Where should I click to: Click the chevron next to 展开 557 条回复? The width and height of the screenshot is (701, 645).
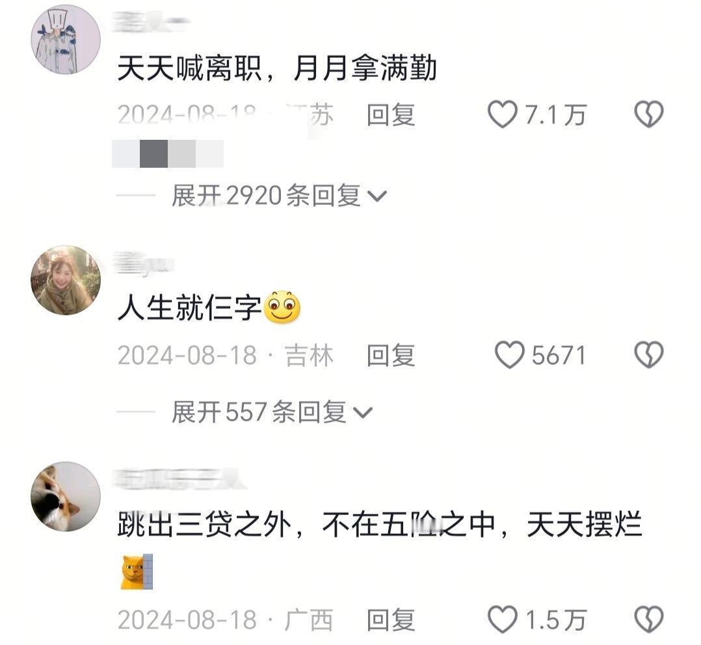363,413
